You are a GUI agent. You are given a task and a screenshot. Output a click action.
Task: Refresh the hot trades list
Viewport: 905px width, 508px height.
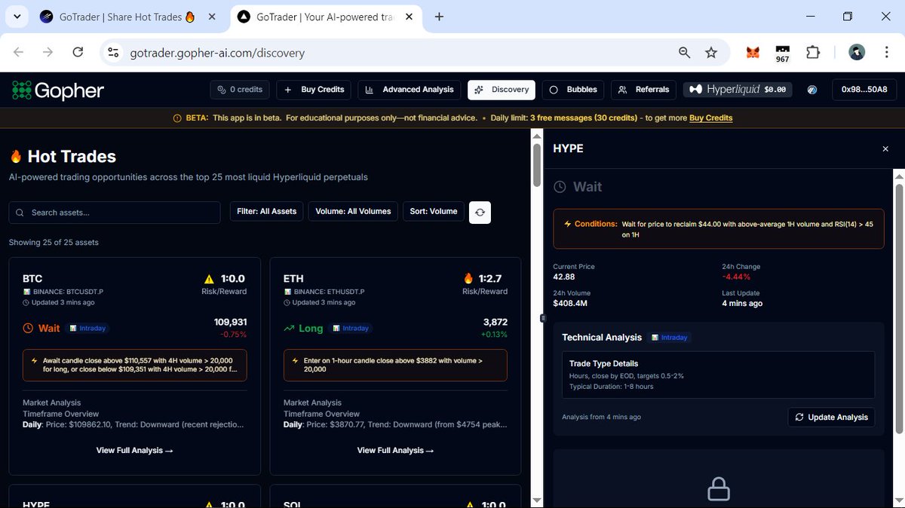coord(480,213)
